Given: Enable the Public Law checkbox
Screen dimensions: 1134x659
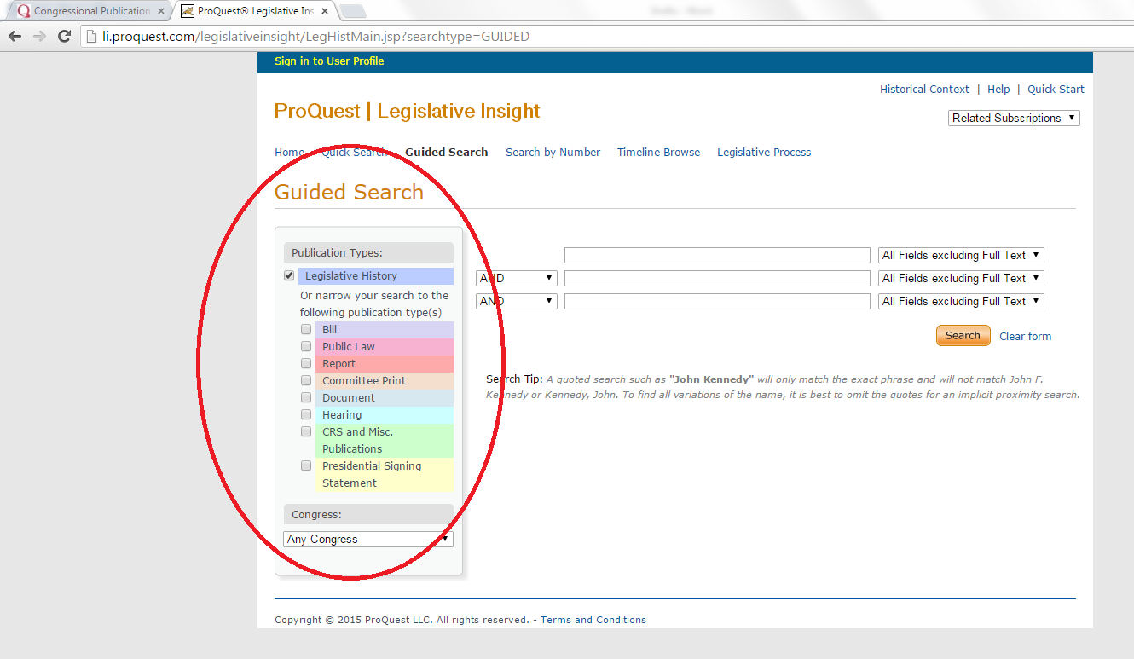Looking at the screenshot, I should point(306,346).
